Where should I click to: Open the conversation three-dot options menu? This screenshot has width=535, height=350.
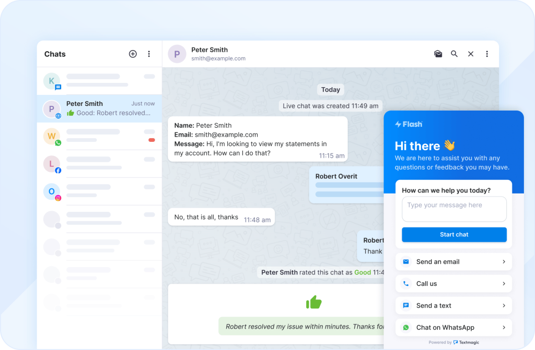(487, 54)
